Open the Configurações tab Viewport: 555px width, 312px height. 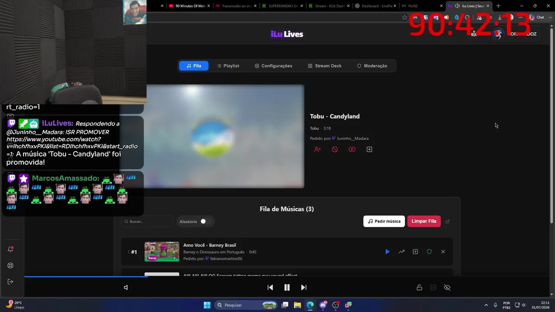(273, 66)
